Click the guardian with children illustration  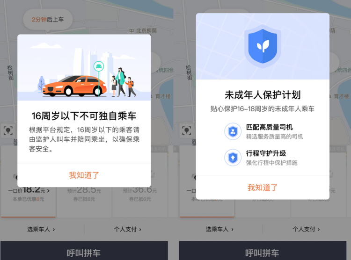point(124,82)
